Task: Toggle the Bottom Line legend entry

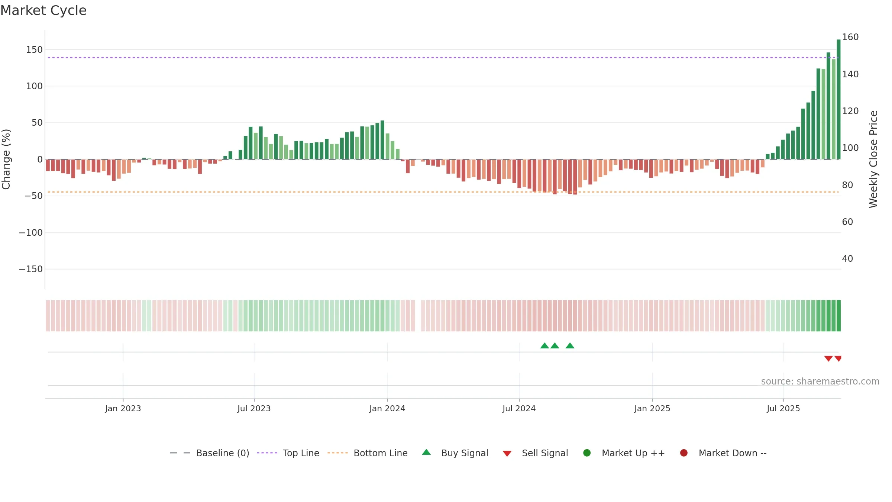Action: (x=368, y=453)
